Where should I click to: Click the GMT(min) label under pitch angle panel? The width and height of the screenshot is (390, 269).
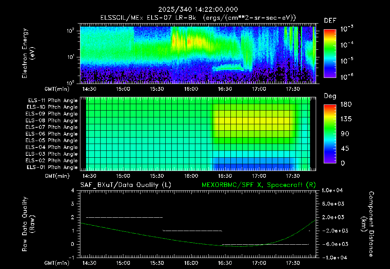point(57,176)
